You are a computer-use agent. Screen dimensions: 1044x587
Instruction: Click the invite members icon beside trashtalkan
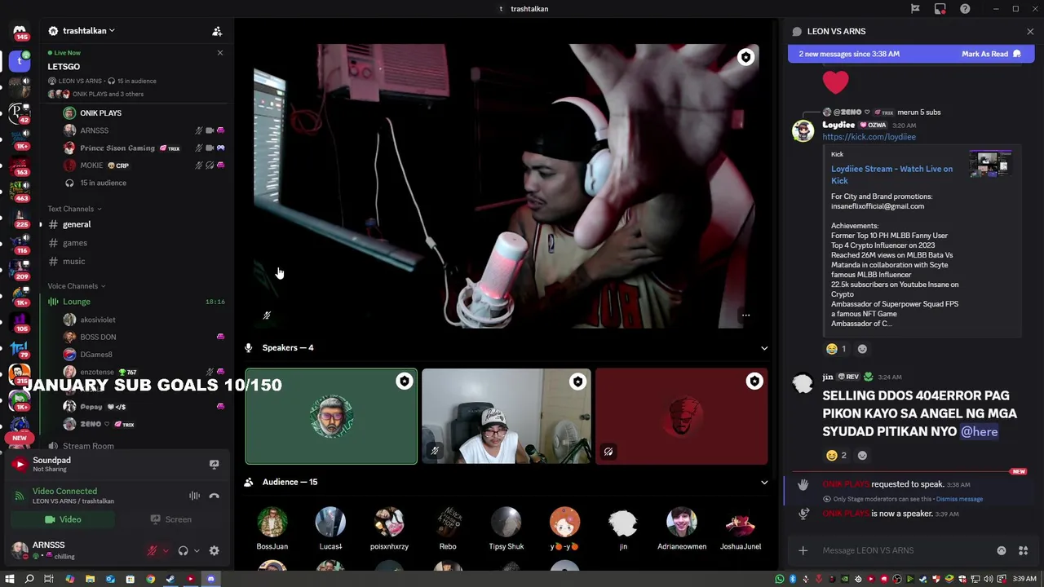(x=217, y=31)
